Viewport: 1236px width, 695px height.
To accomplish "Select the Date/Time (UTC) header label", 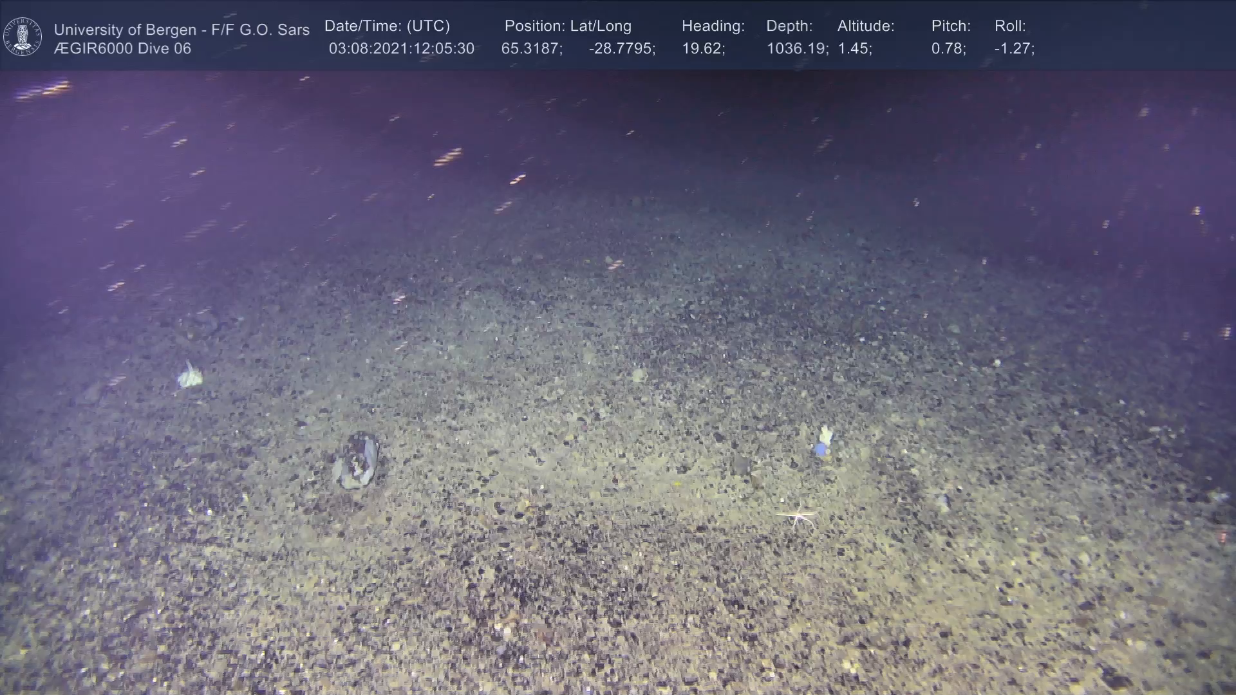I will tap(387, 26).
